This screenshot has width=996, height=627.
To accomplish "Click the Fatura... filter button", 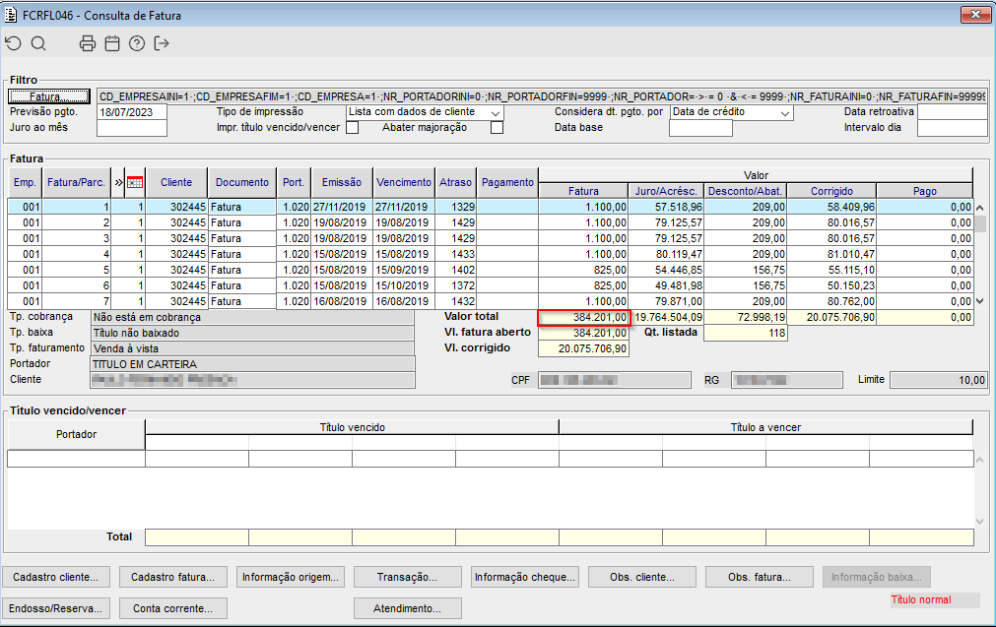I will [49, 96].
